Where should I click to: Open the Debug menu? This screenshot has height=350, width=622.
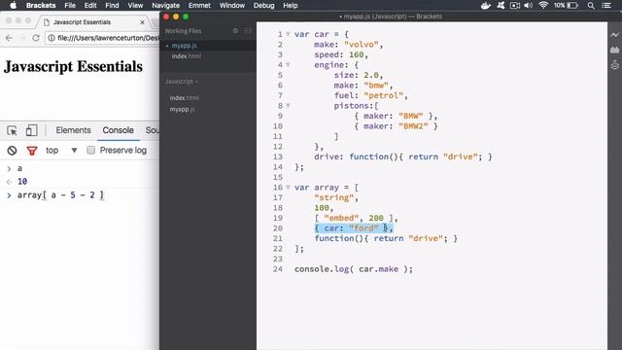[263, 5]
